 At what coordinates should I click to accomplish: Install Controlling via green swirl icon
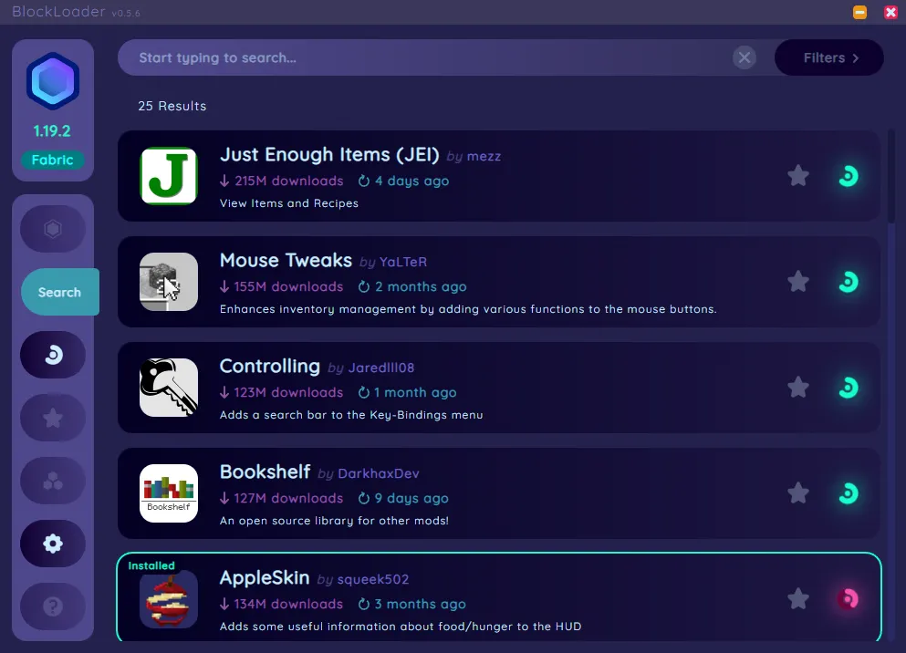(x=849, y=388)
